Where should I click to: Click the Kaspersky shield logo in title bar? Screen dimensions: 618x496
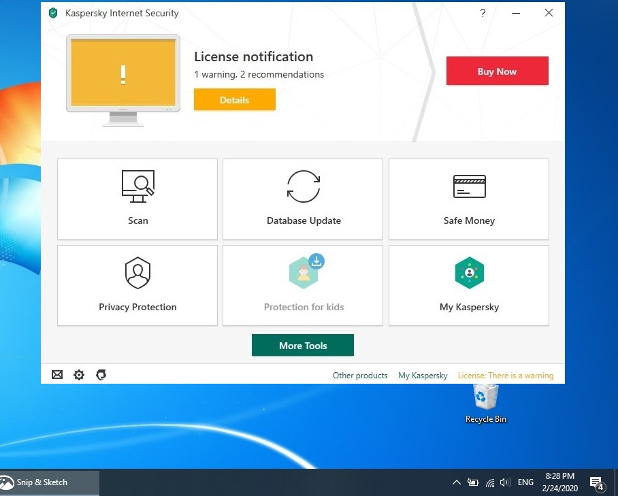53,13
